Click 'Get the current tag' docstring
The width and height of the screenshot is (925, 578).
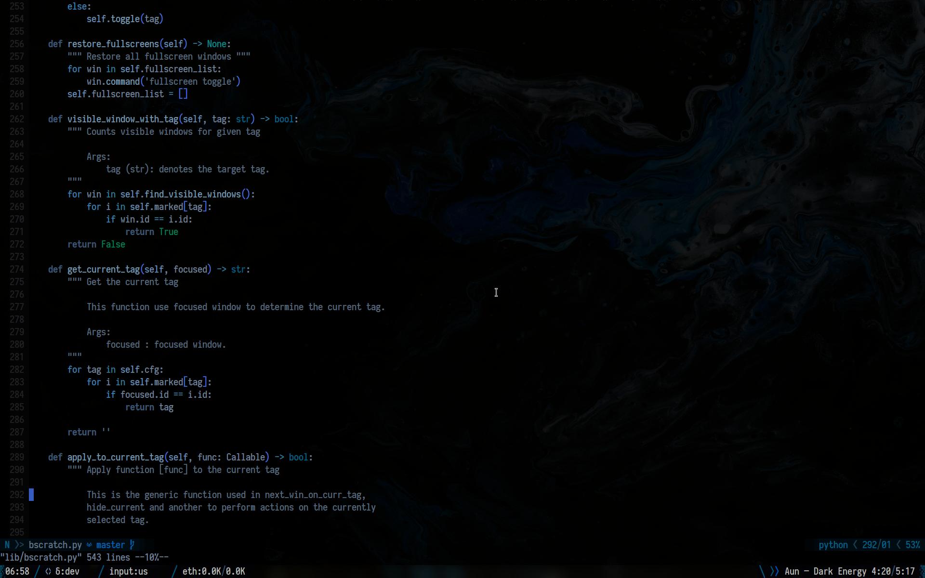click(x=132, y=282)
